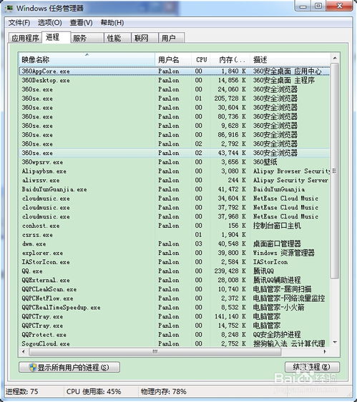Select the conhost.exe process
The width and height of the screenshot is (357, 402).
(x=175, y=226)
